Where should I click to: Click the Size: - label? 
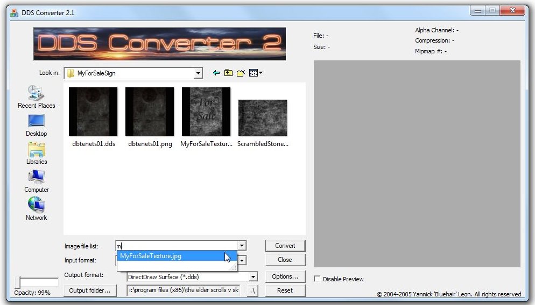pyautogui.click(x=321, y=47)
